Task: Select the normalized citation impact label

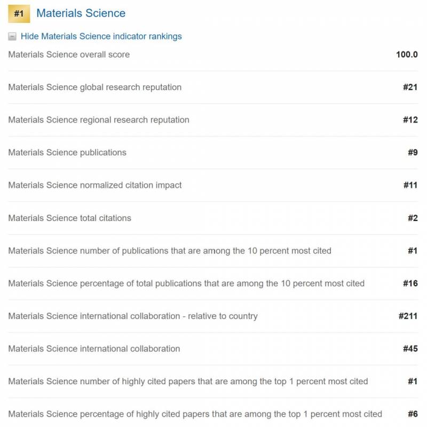Action: tap(95, 185)
